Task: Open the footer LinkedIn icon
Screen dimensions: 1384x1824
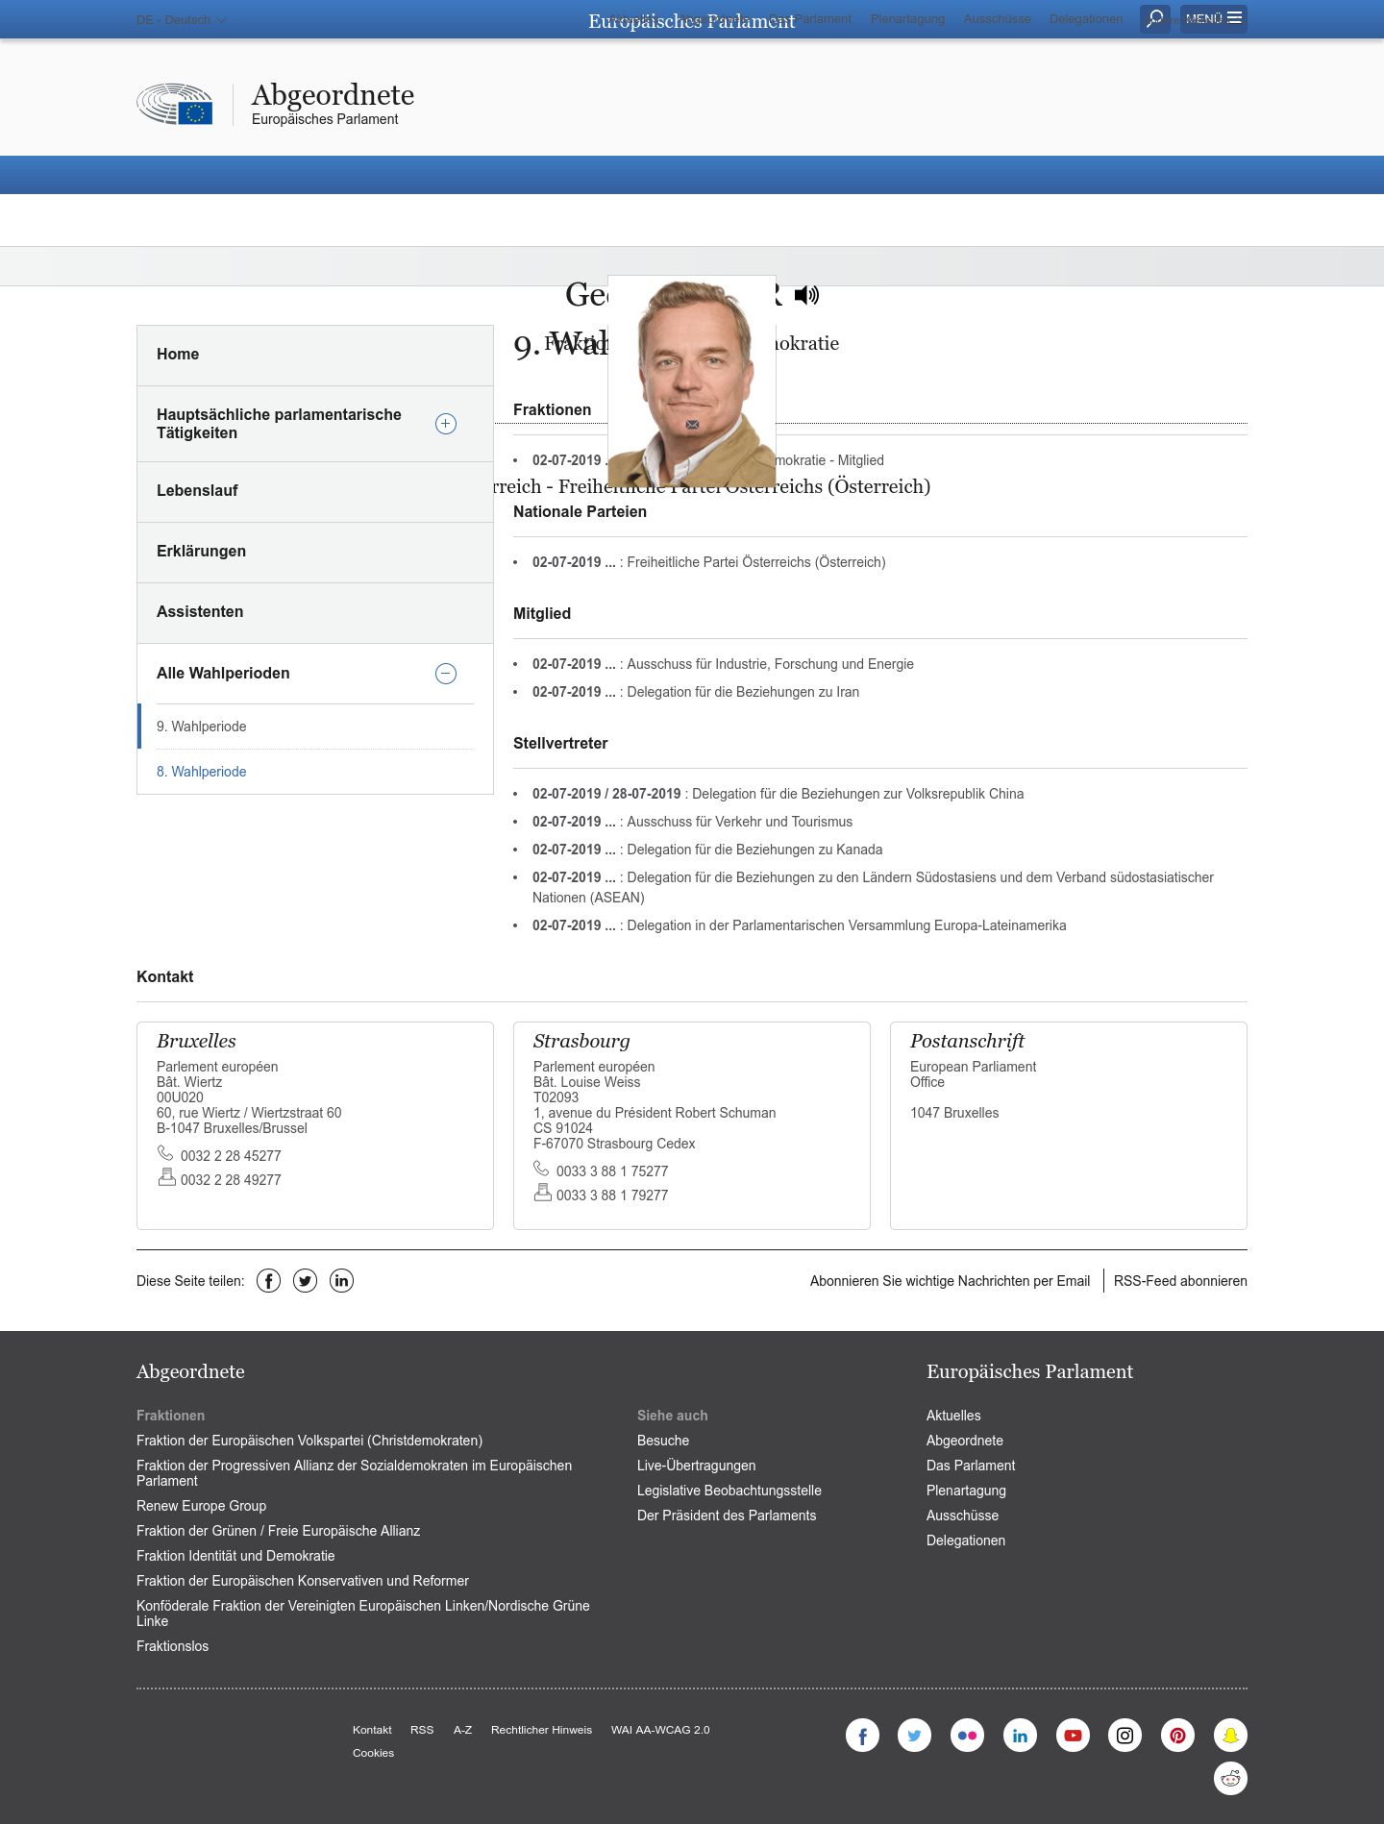Action: 1020,1735
